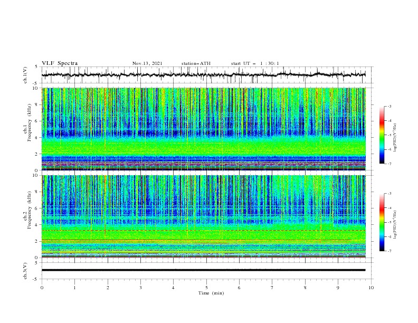This screenshot has height=323, width=418.
Task: Click the ch.2 spectrogram plot area
Action: tap(204, 216)
